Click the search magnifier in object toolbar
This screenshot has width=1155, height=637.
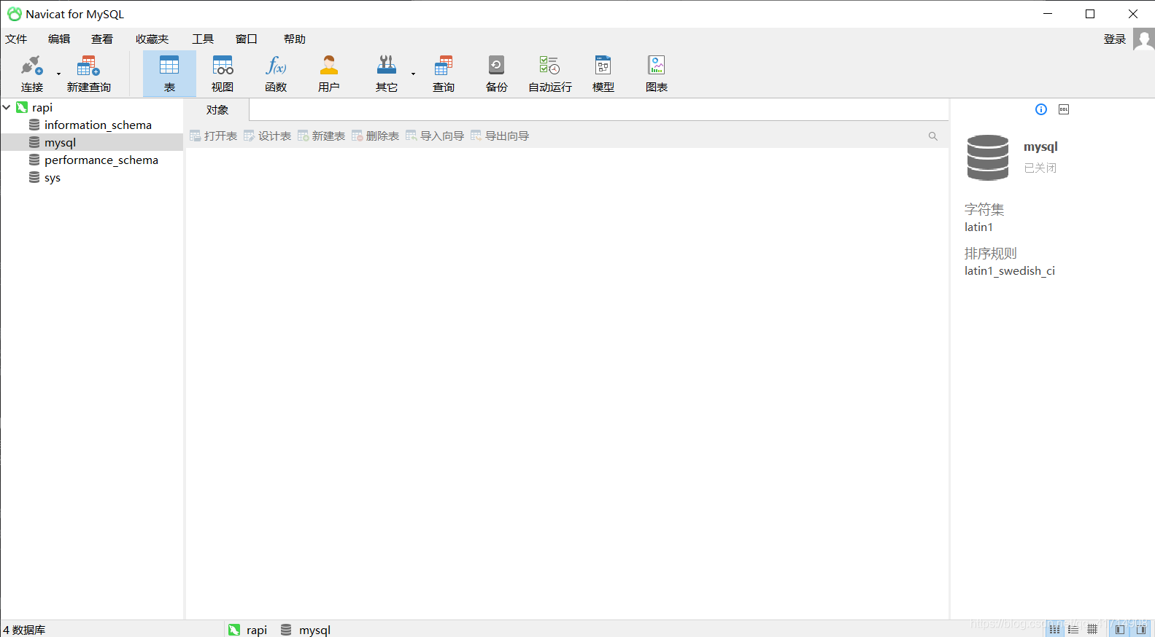pos(932,136)
